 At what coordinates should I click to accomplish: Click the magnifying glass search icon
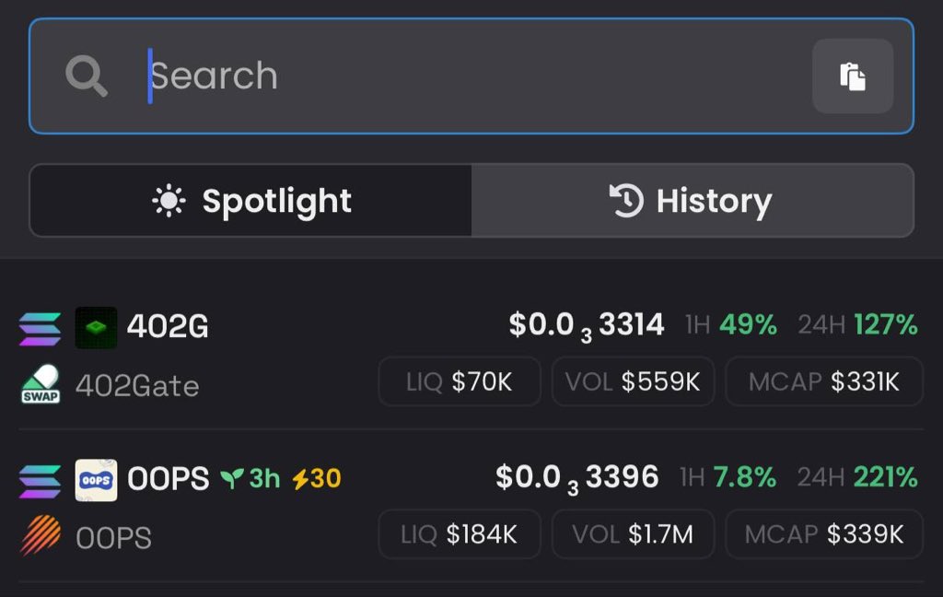87,76
